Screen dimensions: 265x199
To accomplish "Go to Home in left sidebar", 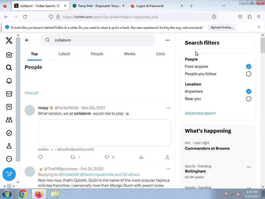I will pyautogui.click(x=9, y=55).
